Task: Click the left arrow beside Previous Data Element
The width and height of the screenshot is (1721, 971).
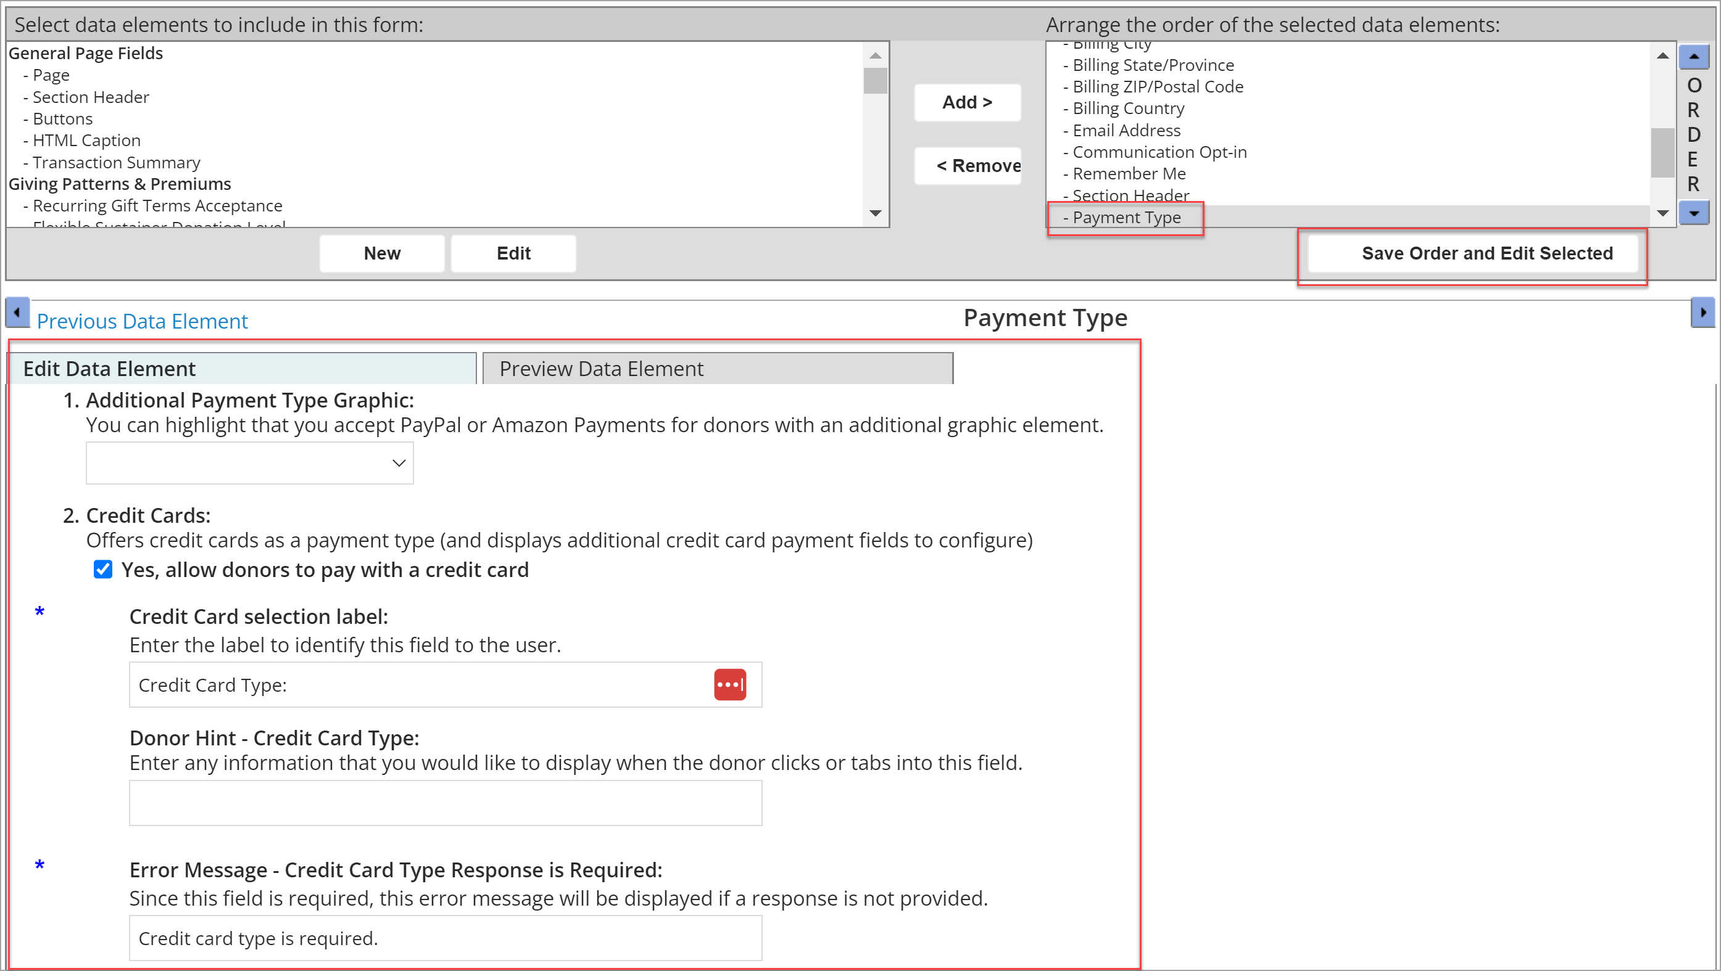Action: (17, 313)
